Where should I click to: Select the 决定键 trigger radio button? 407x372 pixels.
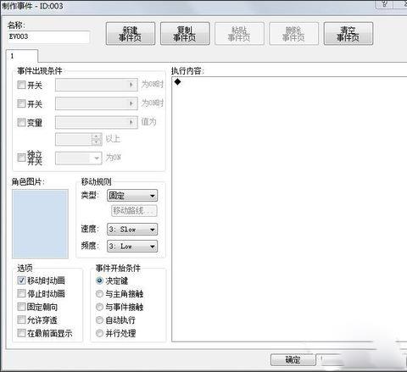coord(99,280)
